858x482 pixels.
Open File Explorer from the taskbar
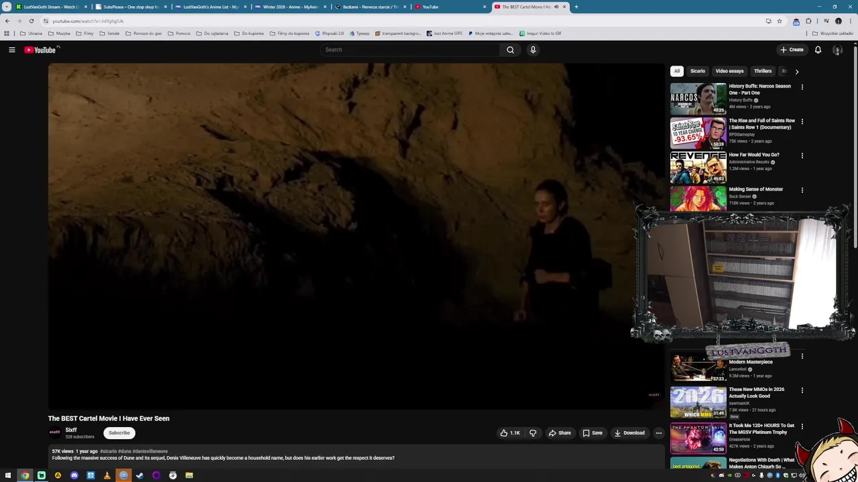pos(189,475)
